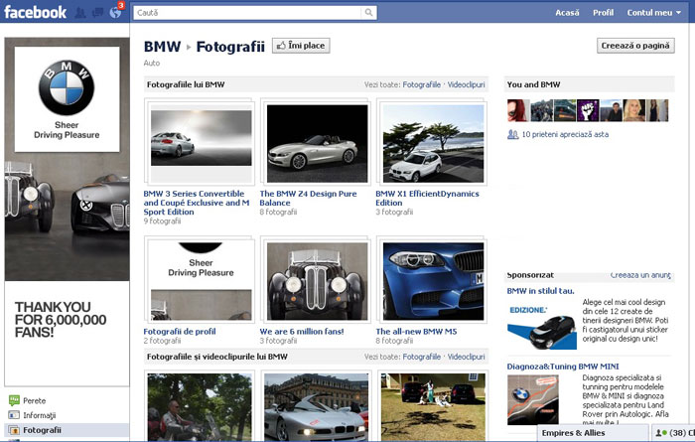Image resolution: width=695 pixels, height=442 pixels.
Task: Open the all-new BMW M5 thumbnail
Action: pyautogui.click(x=433, y=281)
